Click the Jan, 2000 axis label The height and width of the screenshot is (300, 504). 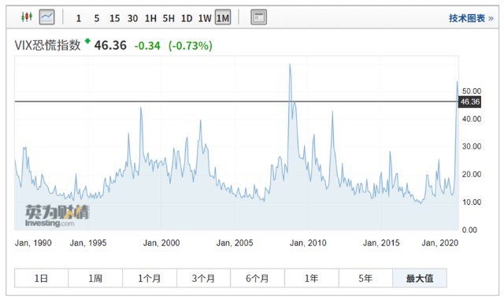(x=161, y=243)
